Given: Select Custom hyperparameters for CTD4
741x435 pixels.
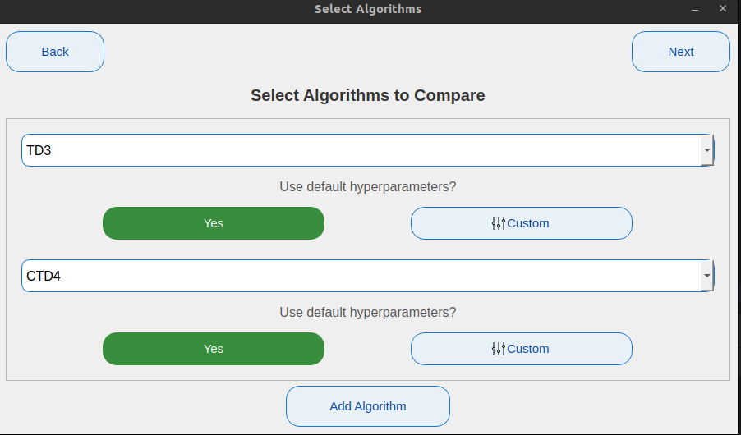Looking at the screenshot, I should (522, 349).
